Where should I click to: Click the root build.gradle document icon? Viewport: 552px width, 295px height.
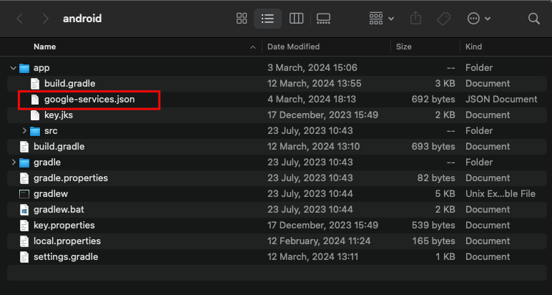tap(24, 147)
